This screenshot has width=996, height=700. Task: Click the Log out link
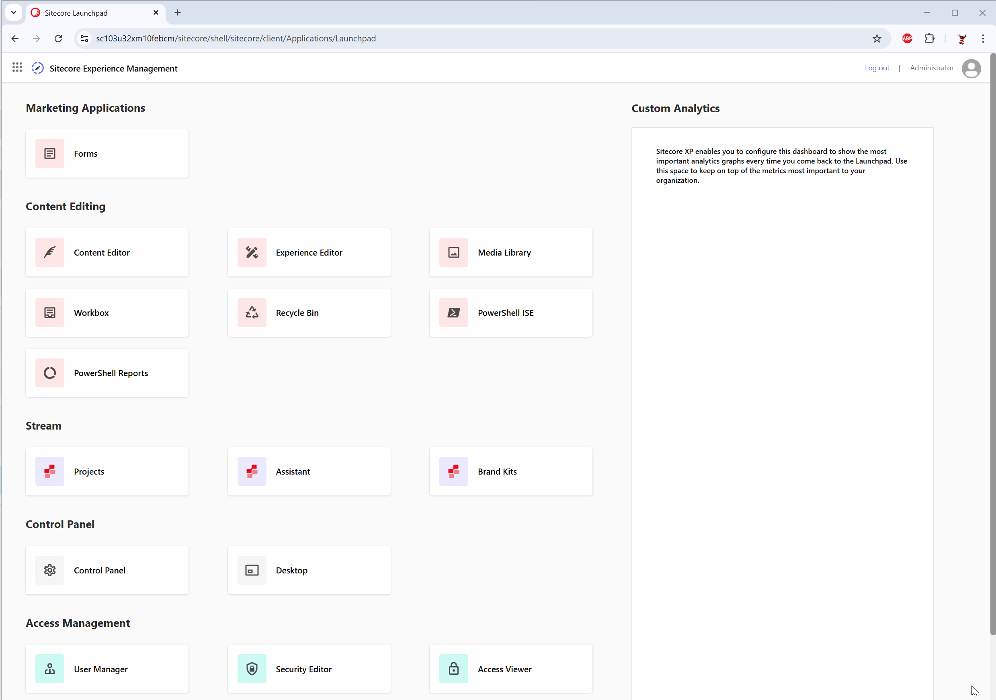876,68
